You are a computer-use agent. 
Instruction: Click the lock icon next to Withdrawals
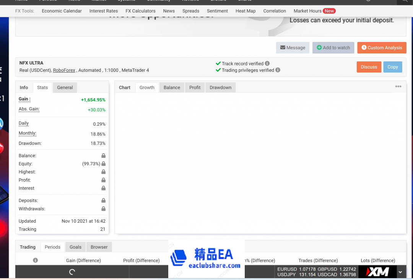click(x=103, y=209)
